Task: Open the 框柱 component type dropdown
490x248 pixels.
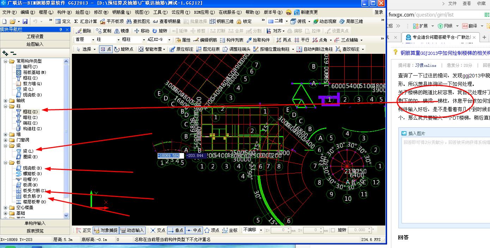Action: (x=144, y=40)
